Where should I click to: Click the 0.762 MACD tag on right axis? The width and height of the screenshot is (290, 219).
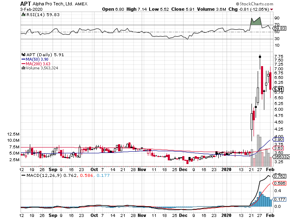[x=280, y=176]
